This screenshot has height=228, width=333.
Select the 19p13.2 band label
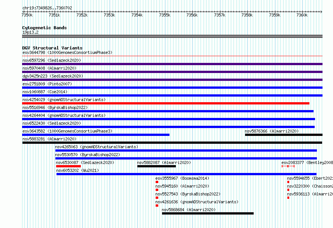[x=30, y=32]
